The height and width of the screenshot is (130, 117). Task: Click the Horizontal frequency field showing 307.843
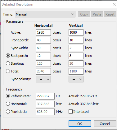45,104
